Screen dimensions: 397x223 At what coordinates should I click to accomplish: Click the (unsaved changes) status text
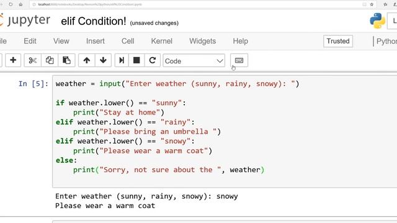[x=154, y=23]
